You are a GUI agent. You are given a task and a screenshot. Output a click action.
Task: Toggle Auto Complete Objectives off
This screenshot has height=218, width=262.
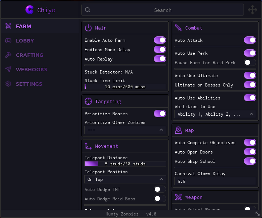pos(250,142)
